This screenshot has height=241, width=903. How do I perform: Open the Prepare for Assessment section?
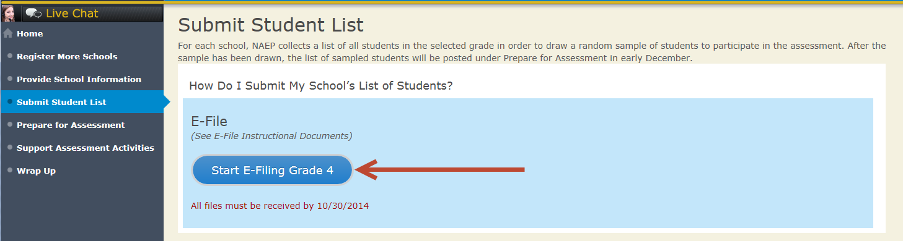[71, 125]
